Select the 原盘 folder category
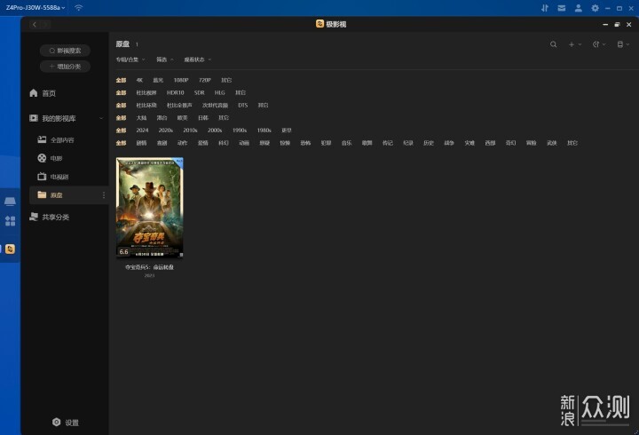Image resolution: width=639 pixels, height=435 pixels. coord(68,195)
